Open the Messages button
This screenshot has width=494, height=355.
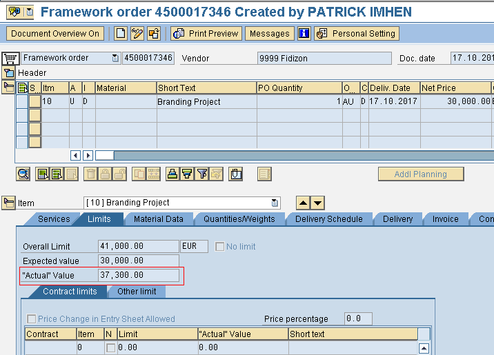point(270,33)
